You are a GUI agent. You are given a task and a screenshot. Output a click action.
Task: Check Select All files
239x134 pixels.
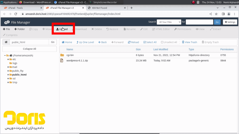tap(150, 42)
